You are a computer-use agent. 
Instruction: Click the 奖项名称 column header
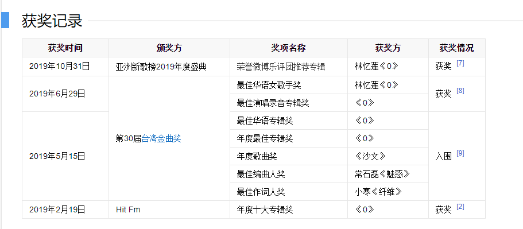click(x=289, y=48)
